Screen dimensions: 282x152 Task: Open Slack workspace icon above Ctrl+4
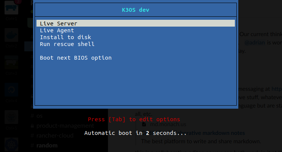[11, 90]
